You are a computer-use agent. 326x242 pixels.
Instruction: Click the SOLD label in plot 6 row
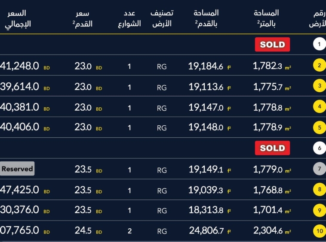pyautogui.click(x=272, y=148)
